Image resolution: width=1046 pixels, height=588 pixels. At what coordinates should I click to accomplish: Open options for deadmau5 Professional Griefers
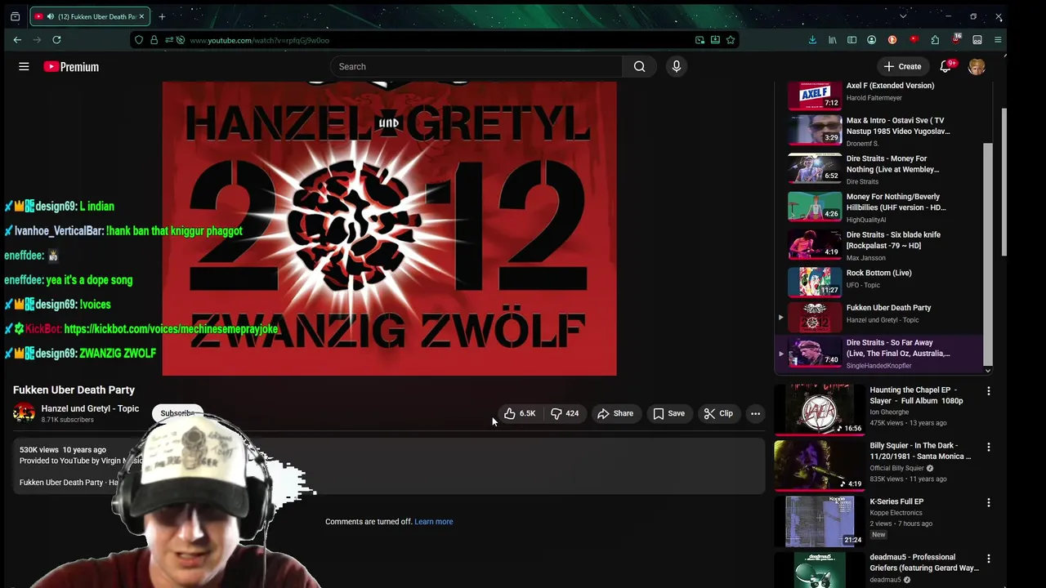pyautogui.click(x=988, y=559)
